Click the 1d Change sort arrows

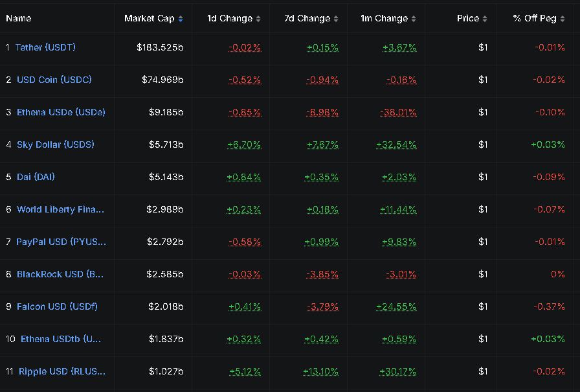258,19
